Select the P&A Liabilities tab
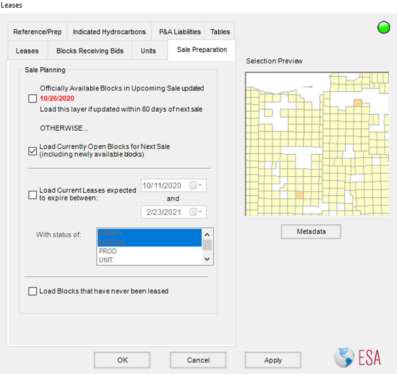The height and width of the screenshot is (374, 397). coord(180,32)
